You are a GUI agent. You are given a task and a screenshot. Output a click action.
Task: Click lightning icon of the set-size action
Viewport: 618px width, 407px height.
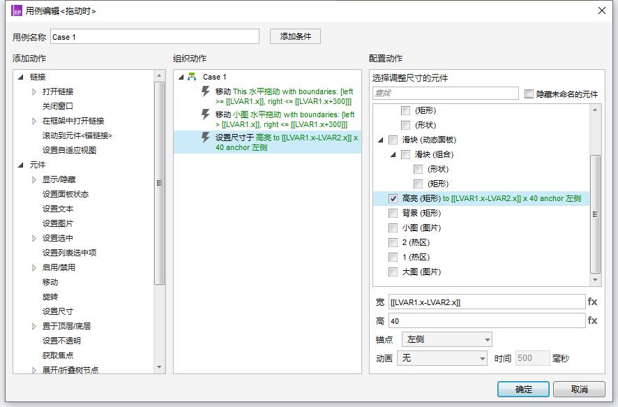tap(206, 138)
